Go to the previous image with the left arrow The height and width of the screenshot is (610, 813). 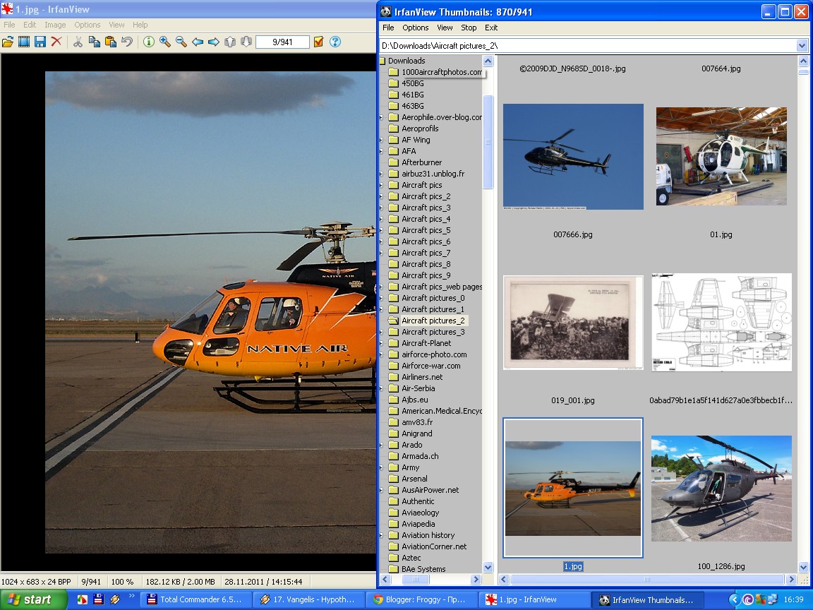tap(198, 42)
